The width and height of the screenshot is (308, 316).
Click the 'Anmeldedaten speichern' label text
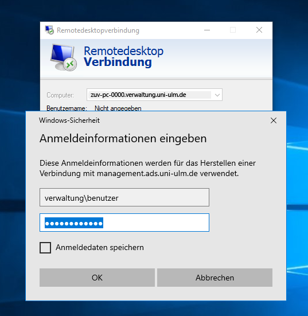click(100, 248)
